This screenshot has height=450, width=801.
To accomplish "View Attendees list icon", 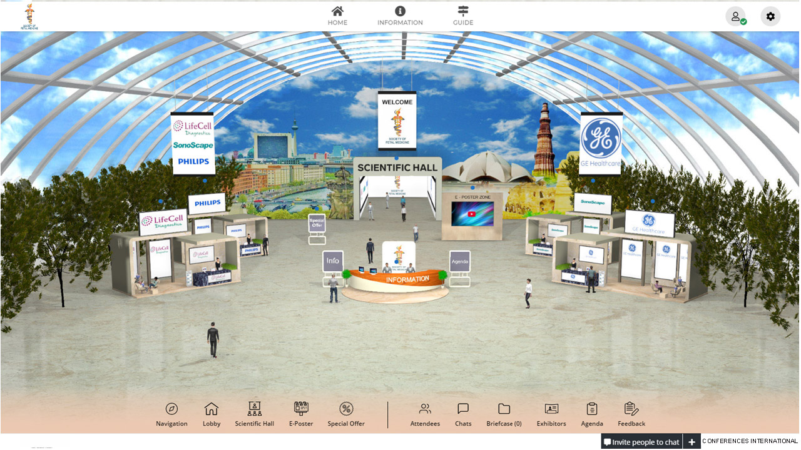I will (425, 415).
